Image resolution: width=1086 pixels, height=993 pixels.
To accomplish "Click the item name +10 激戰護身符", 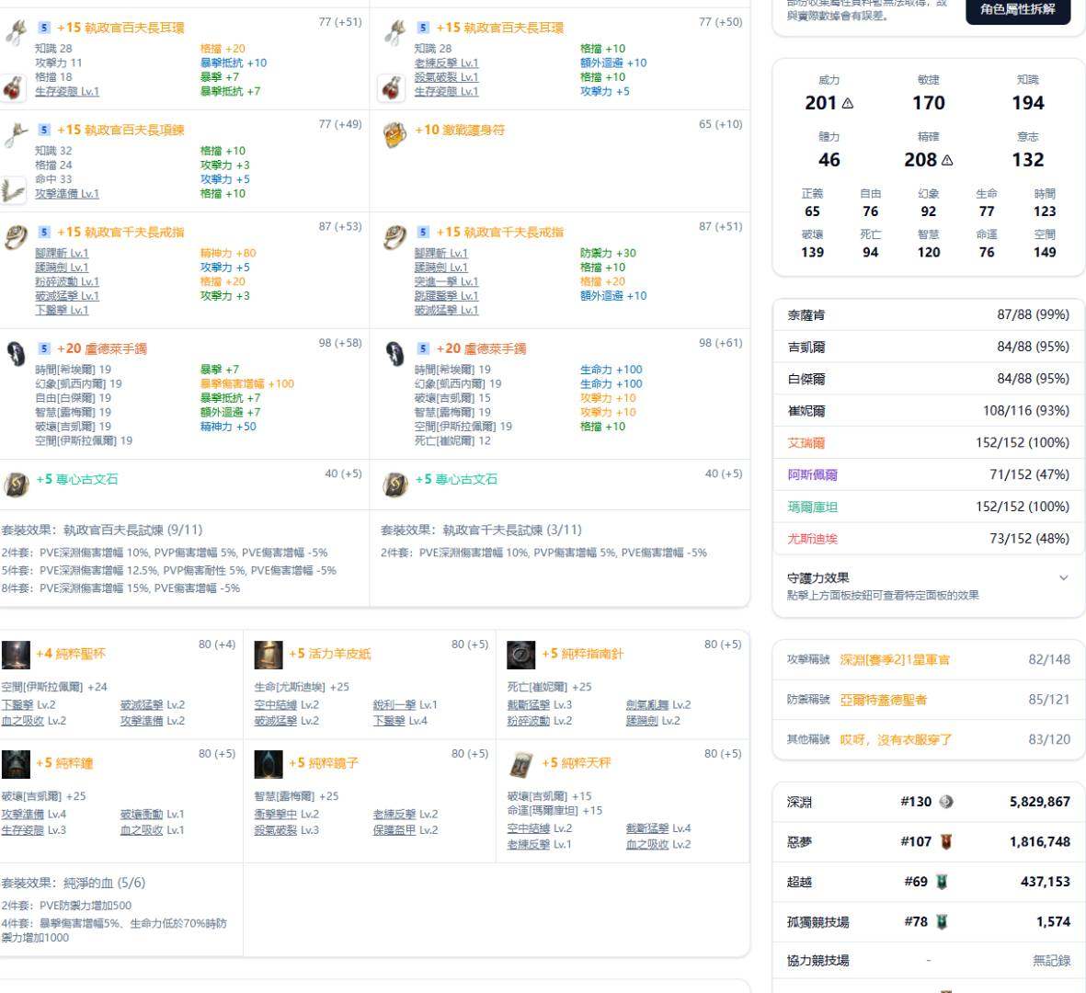I will pos(460,131).
